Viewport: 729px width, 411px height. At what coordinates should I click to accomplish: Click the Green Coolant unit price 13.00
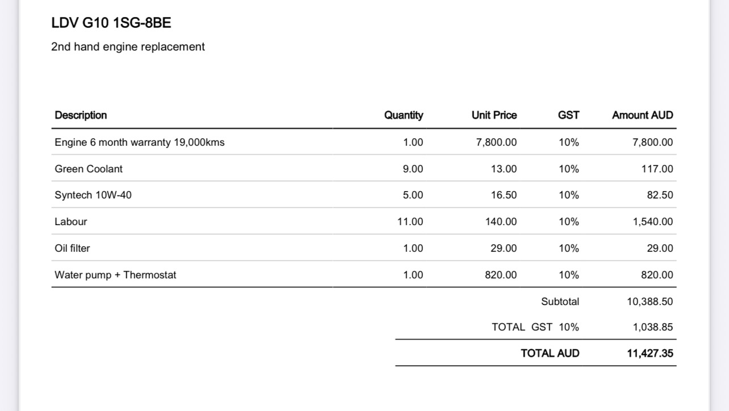[504, 169]
